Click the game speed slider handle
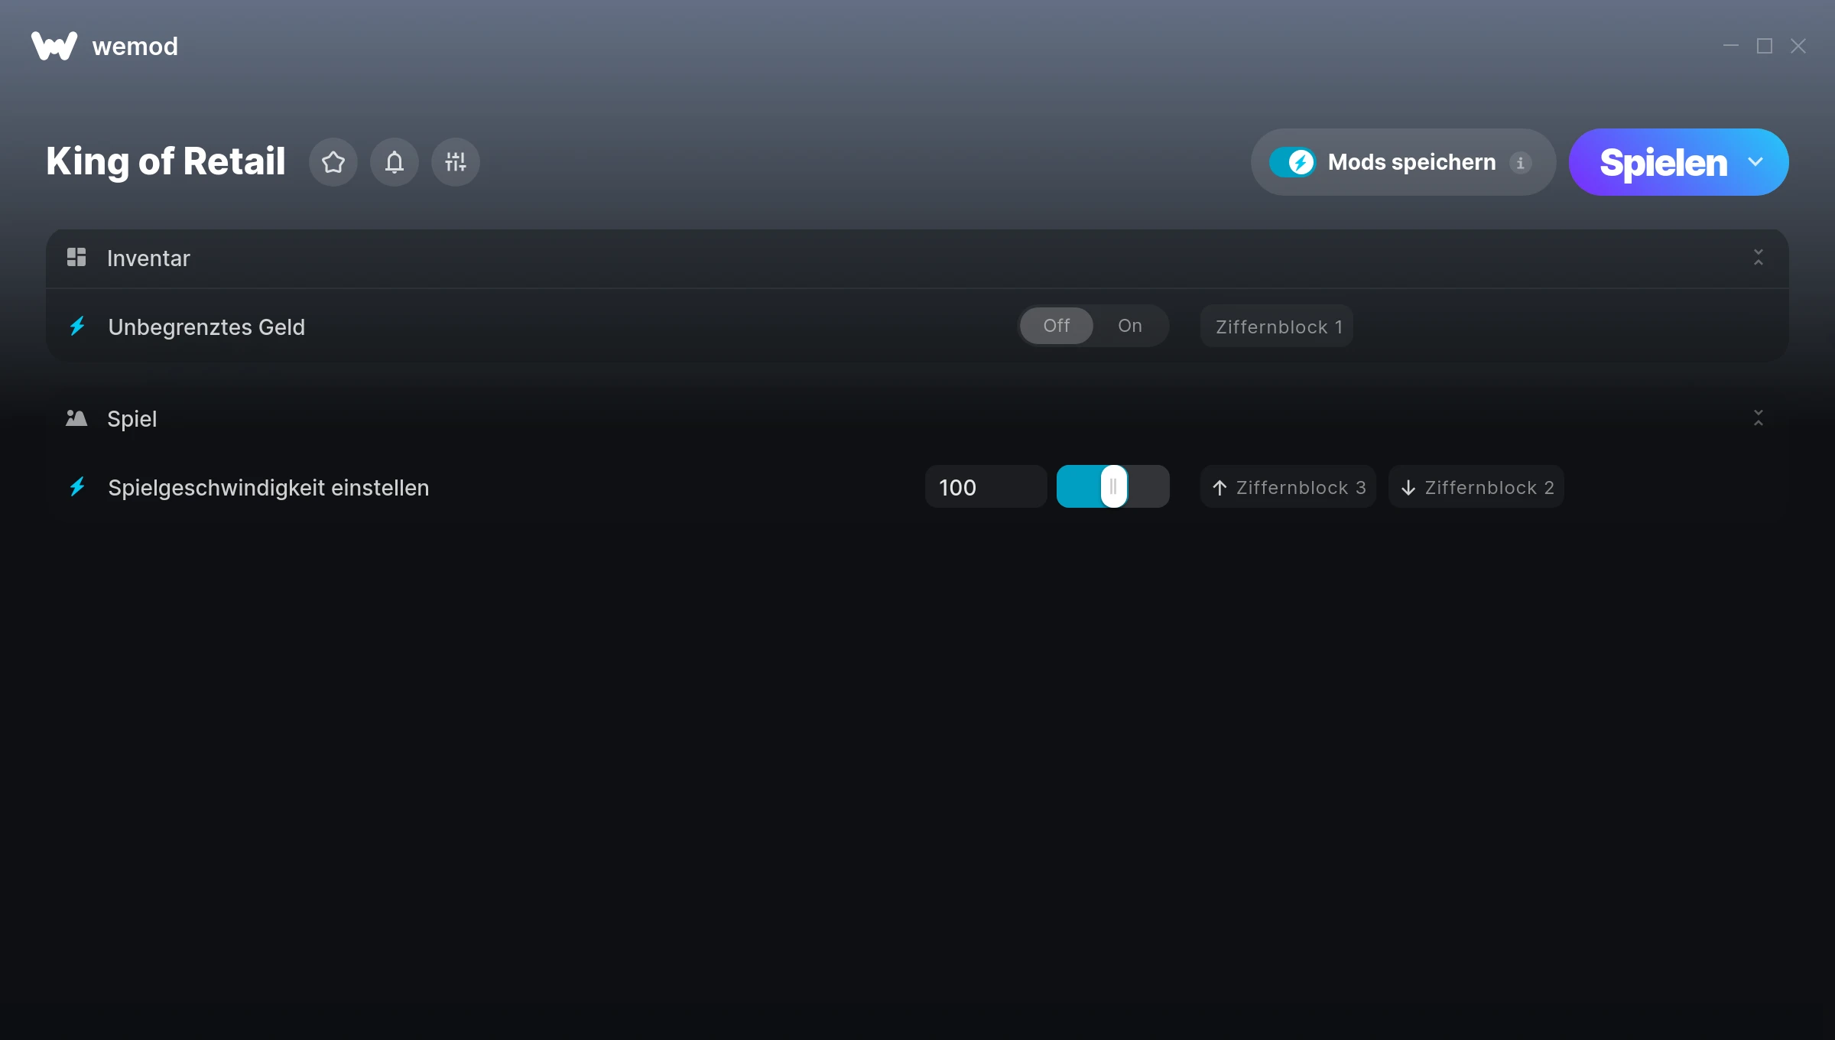Image resolution: width=1835 pixels, height=1040 pixels. (1113, 487)
